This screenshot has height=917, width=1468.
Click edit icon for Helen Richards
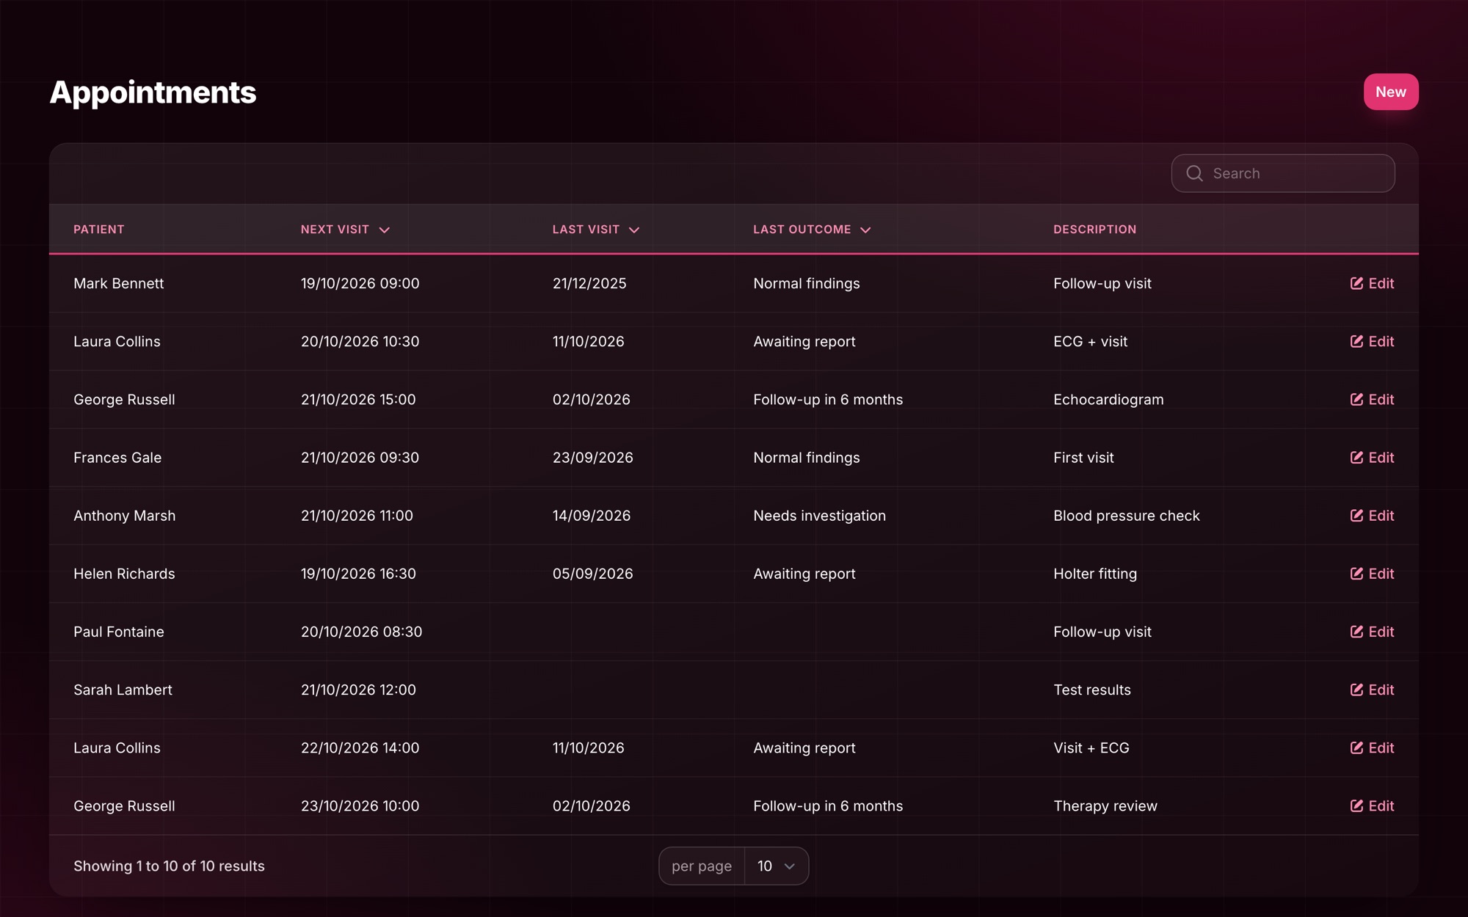pyautogui.click(x=1356, y=573)
